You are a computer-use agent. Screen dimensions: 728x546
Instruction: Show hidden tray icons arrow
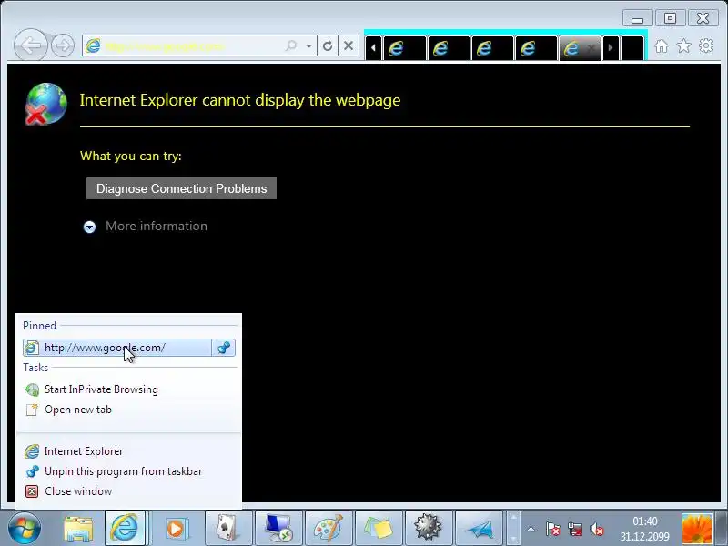coord(531,529)
